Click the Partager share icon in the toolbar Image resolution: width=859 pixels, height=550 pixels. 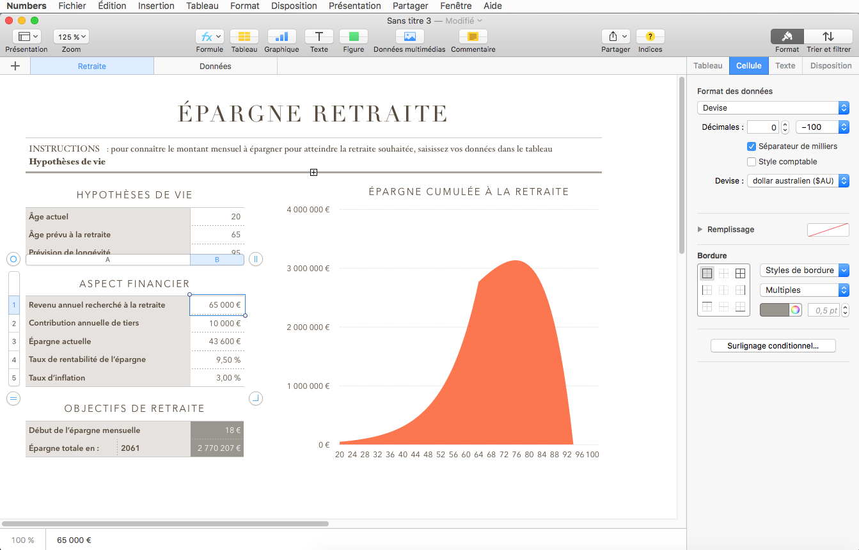click(615, 36)
